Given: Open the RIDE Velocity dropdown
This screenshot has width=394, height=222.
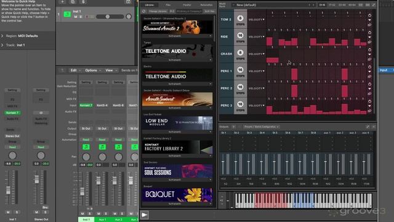Looking at the screenshot, I should tap(256, 37).
